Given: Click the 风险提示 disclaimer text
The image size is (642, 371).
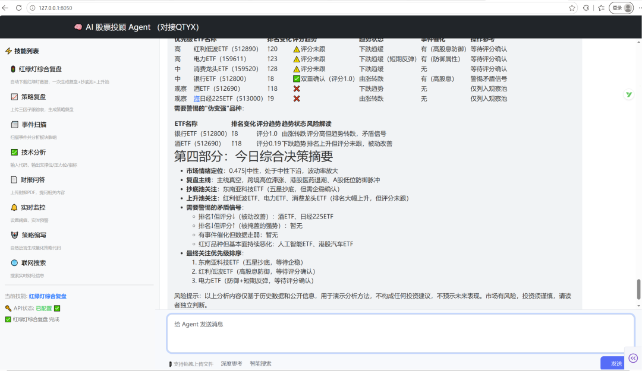Looking at the screenshot, I should tap(373, 300).
